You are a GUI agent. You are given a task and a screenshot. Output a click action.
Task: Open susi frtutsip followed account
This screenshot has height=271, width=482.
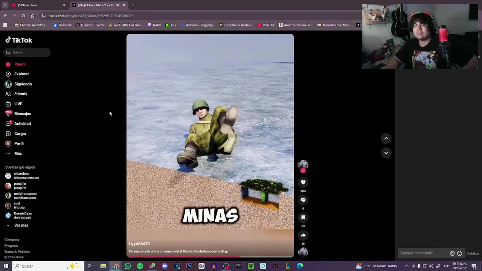[15, 206]
